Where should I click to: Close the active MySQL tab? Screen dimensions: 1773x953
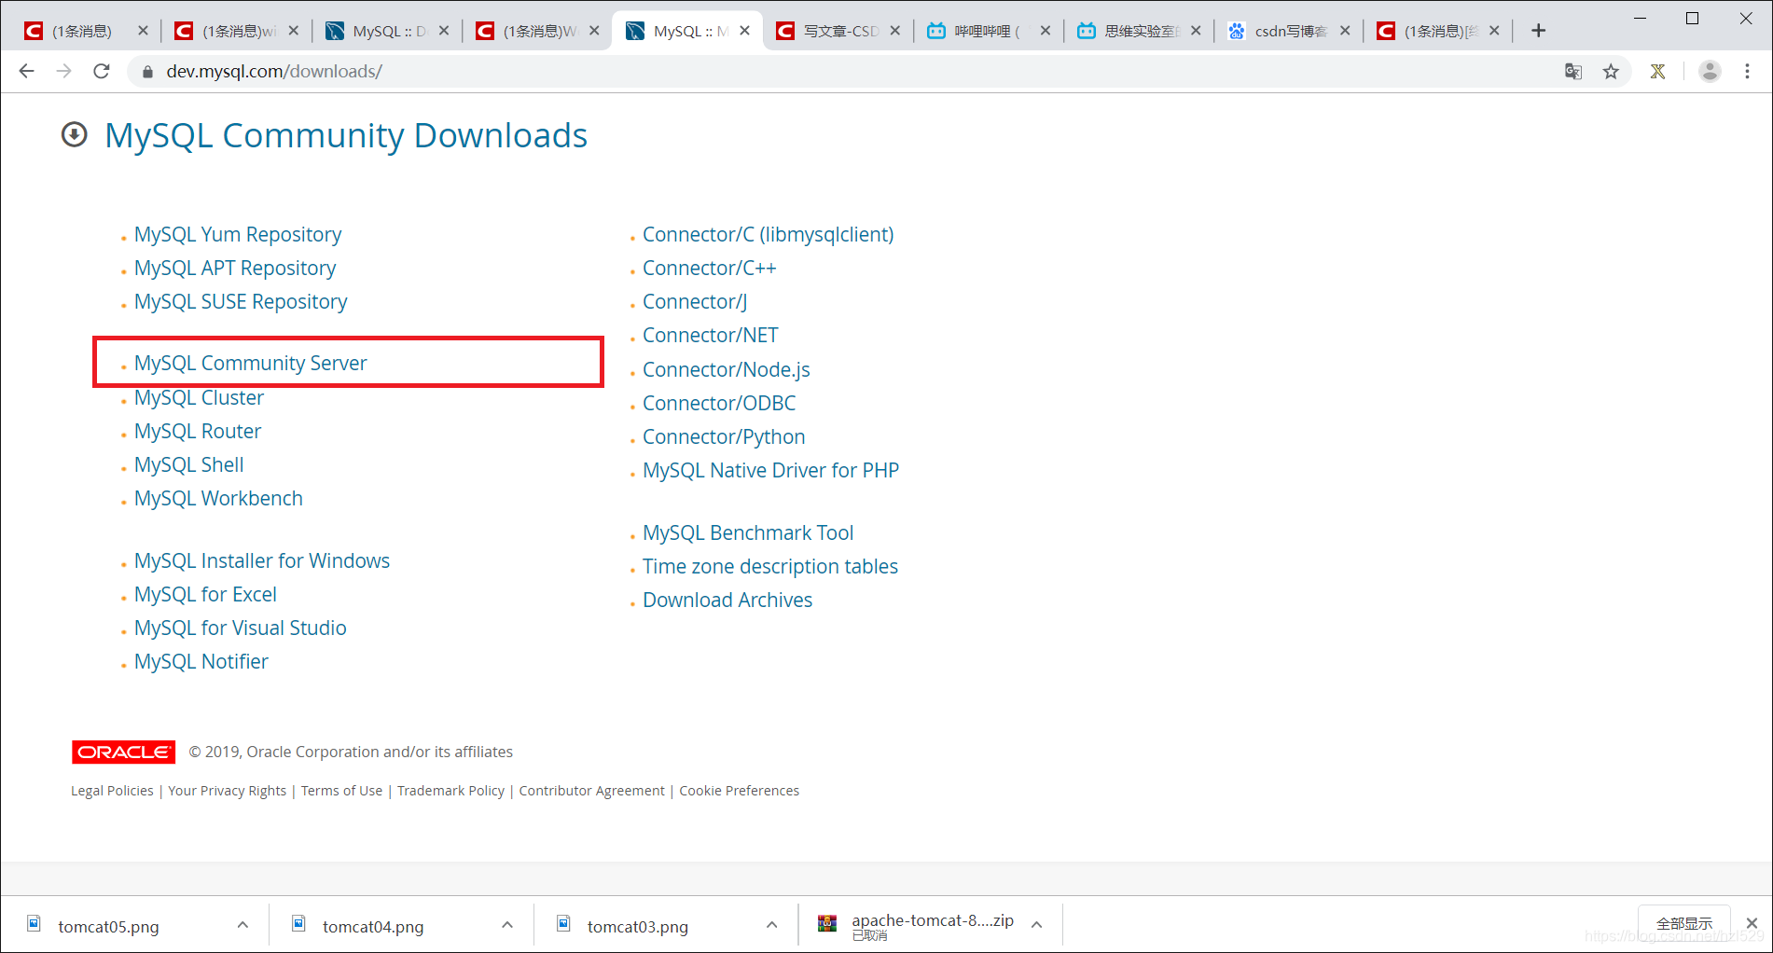click(x=744, y=31)
